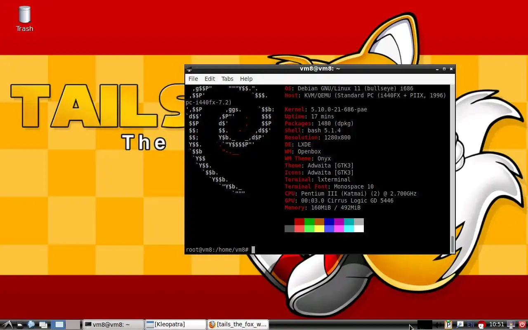This screenshot has width=528, height=330.
Task: Click the window menu icon in the terminal title bar
Action: (x=189, y=69)
